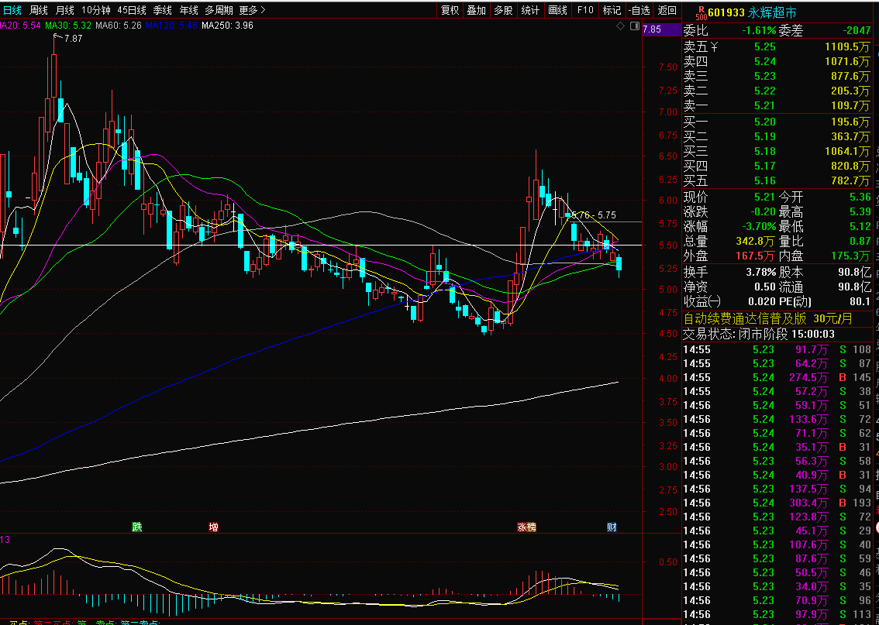
Task: Click the green 跌 event marker
Action: coord(136,527)
